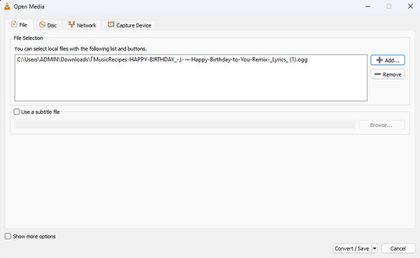Minimize the Open Media window
Image resolution: width=420 pixels, height=258 pixels.
[368, 6]
